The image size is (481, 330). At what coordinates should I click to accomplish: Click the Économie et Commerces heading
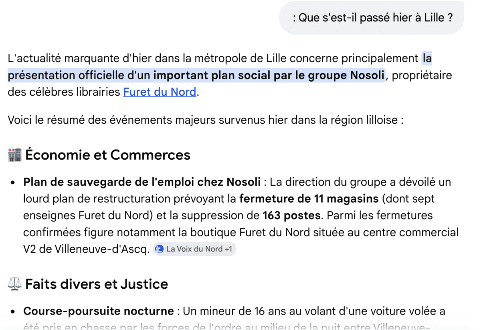click(x=108, y=155)
